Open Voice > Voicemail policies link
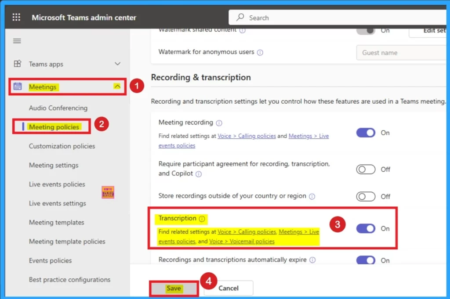This screenshot has height=299, width=450. [242, 241]
